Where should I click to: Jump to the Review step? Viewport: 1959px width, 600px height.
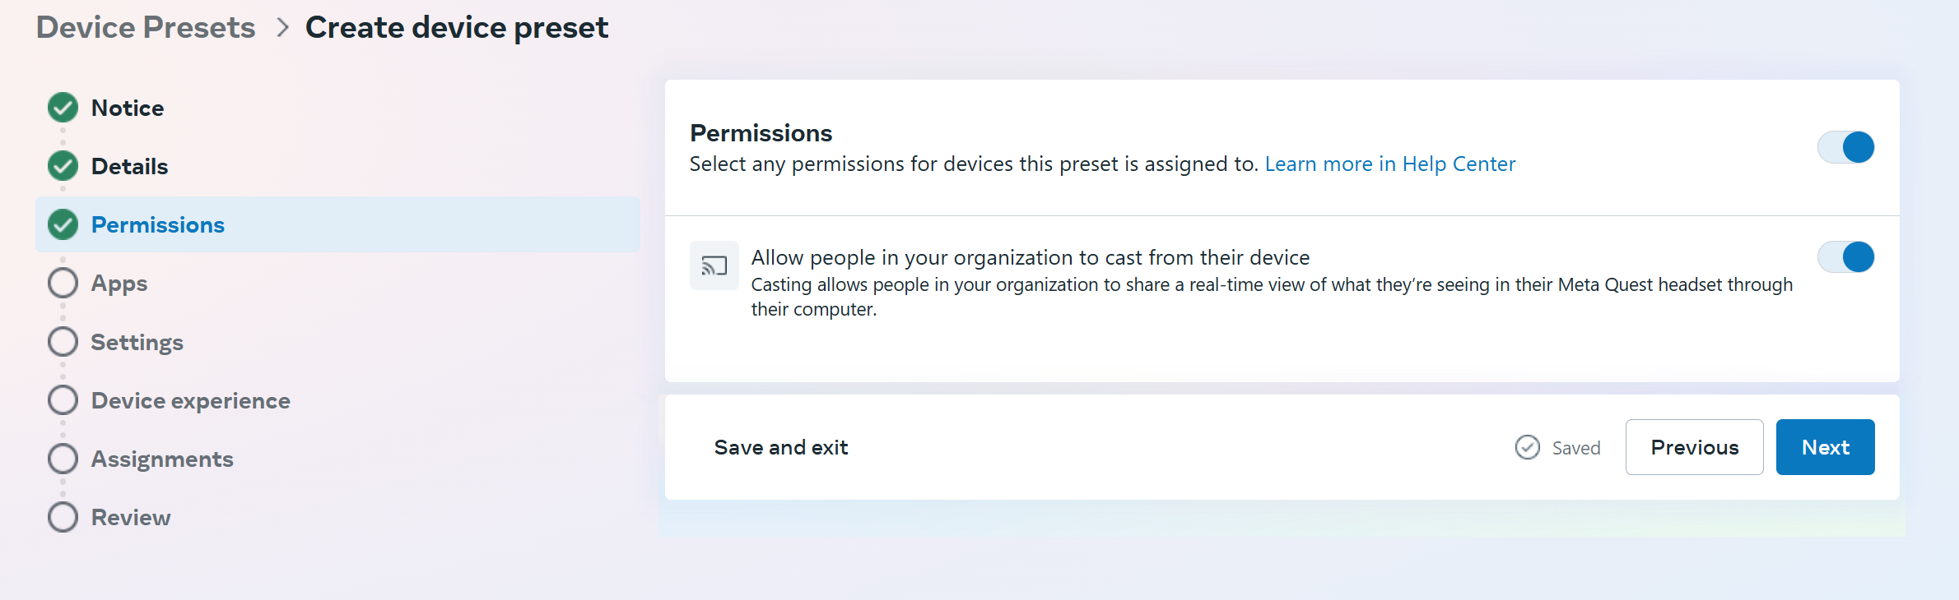pyautogui.click(x=131, y=518)
